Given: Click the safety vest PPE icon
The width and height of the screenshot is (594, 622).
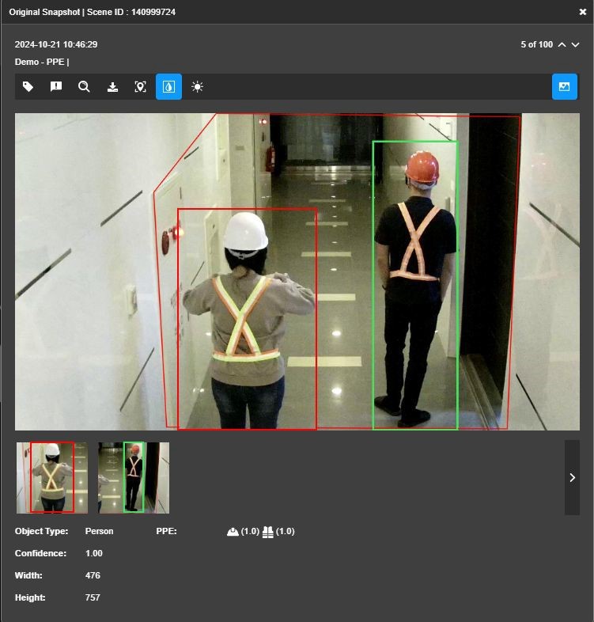Looking at the screenshot, I should tap(267, 532).
